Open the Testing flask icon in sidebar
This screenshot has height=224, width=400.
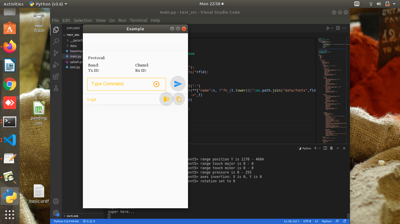coord(56,88)
